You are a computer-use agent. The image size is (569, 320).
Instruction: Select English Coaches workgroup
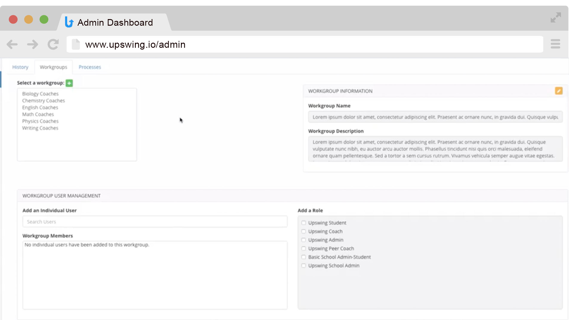click(x=40, y=107)
